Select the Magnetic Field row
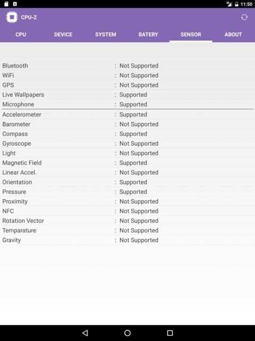 (x=127, y=163)
